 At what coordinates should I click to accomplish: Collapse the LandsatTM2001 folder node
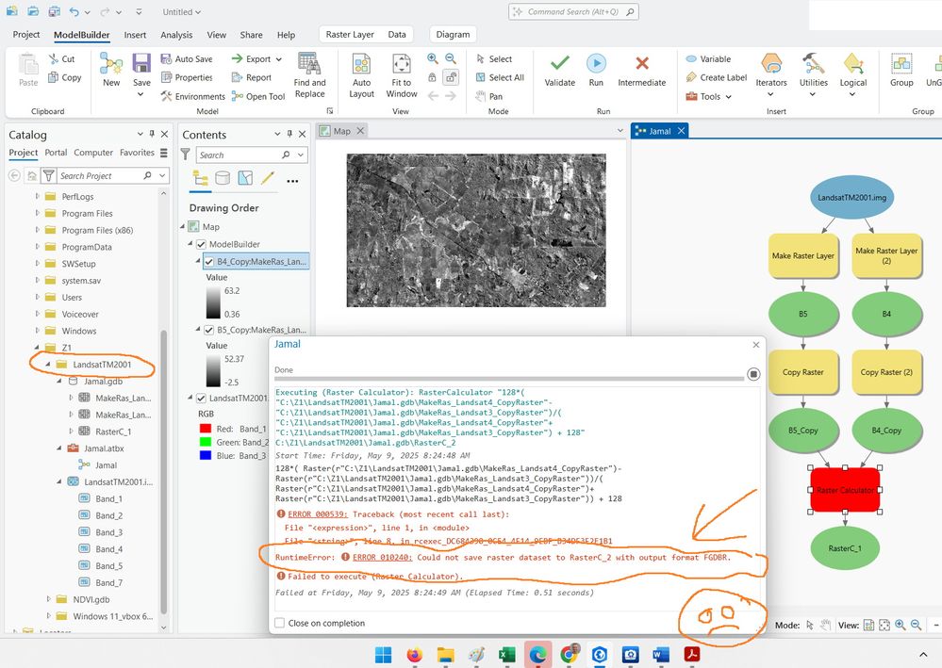[48, 365]
